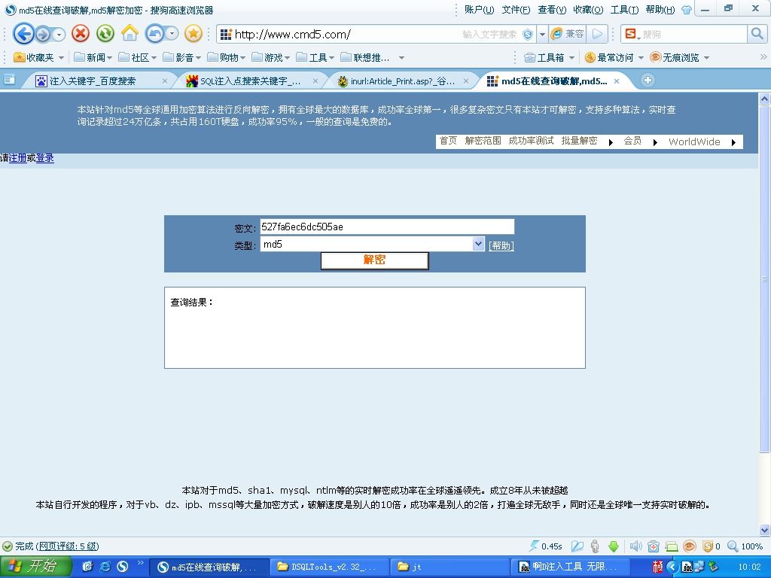The image size is (771, 578).
Task: Click the security shield icon in address bar
Action: pyautogui.click(x=528, y=35)
